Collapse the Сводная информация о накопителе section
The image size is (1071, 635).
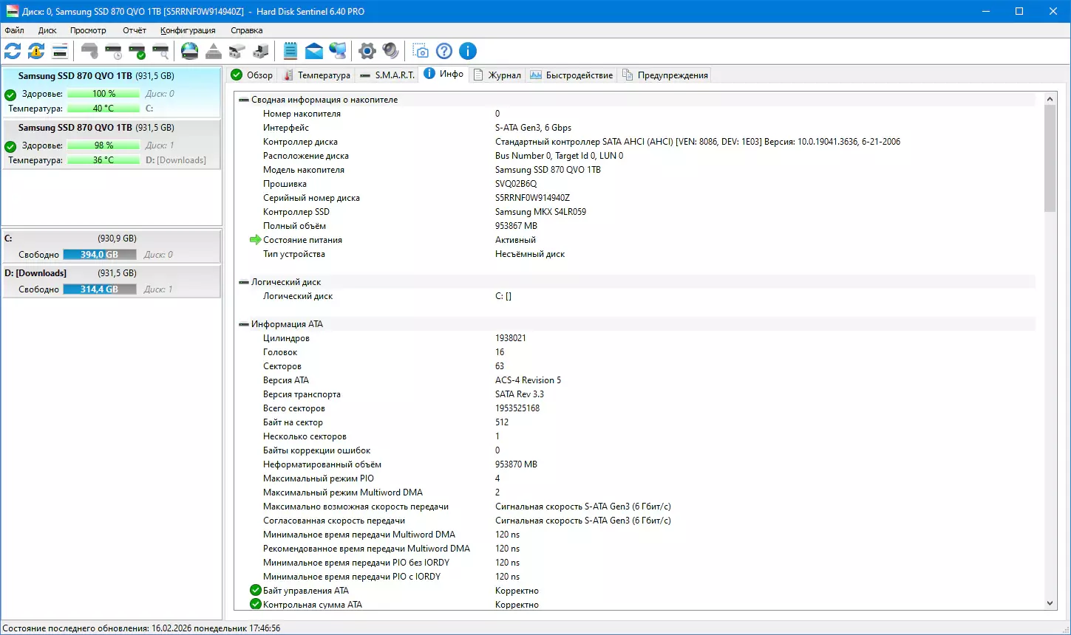coord(244,100)
